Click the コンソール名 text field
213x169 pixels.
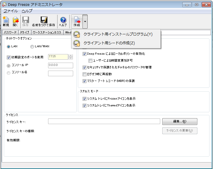tap(60, 73)
